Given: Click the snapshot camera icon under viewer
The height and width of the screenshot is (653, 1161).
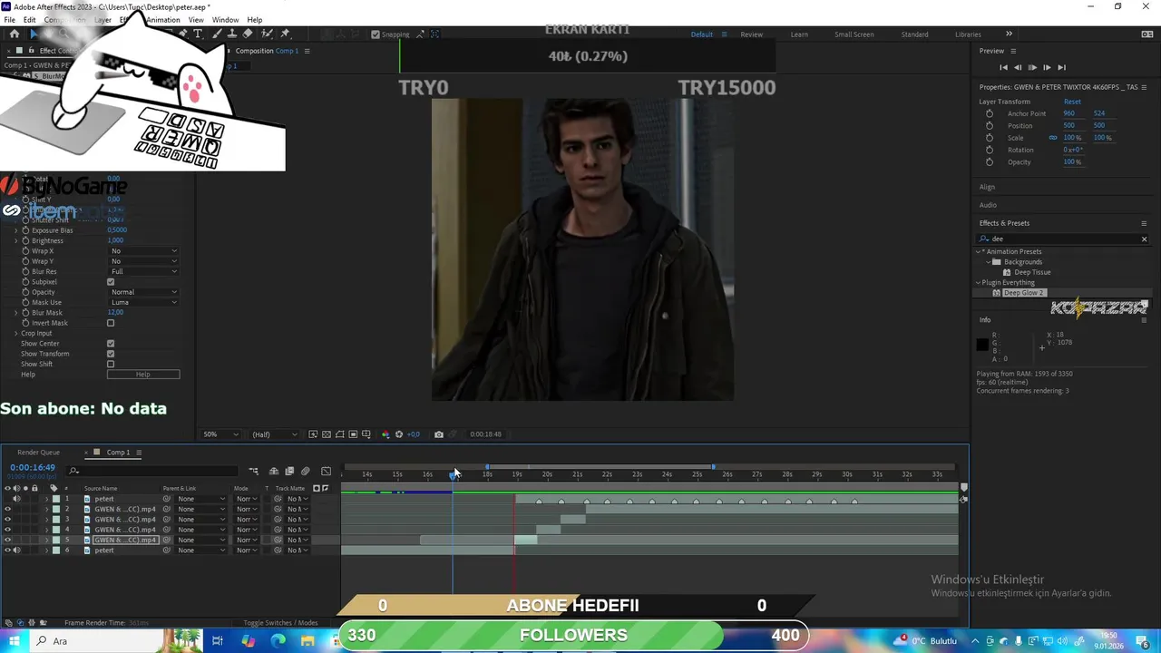Looking at the screenshot, I should tap(439, 434).
